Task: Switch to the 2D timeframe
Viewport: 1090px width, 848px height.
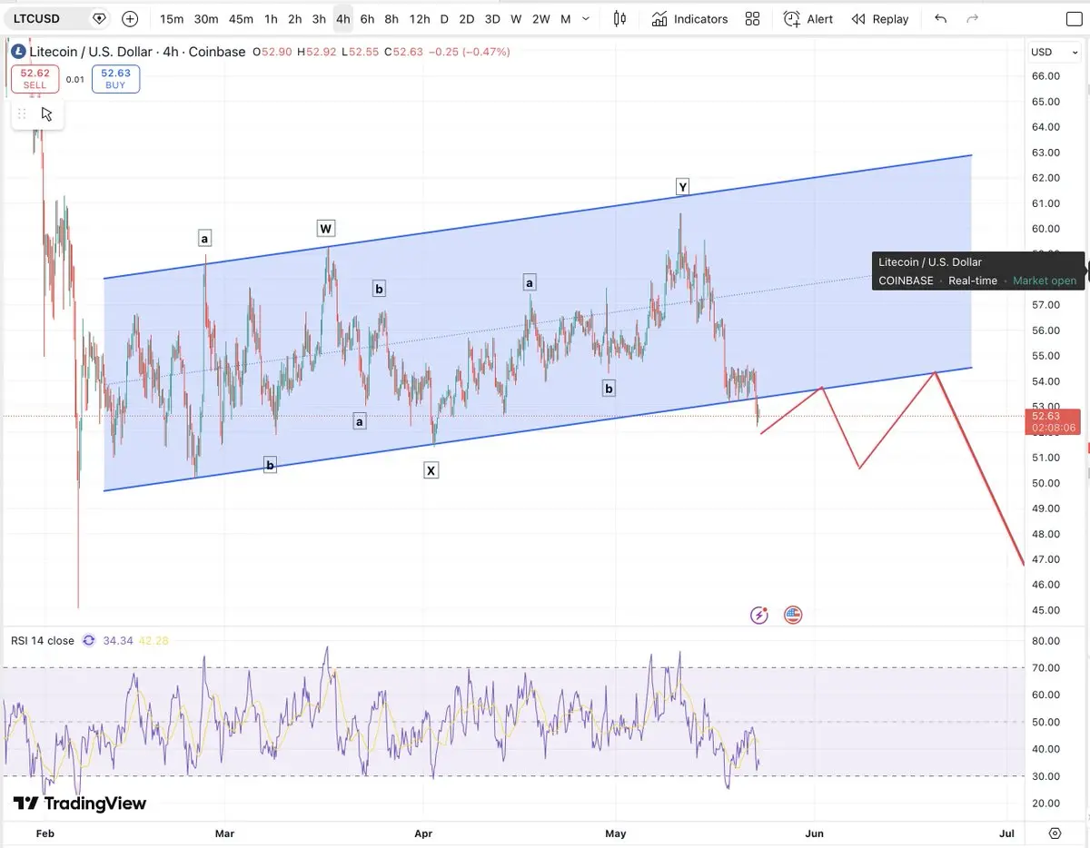Action: click(x=466, y=19)
